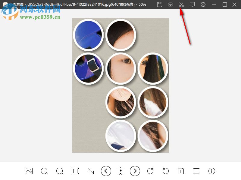Image resolution: width=241 pixels, height=180 pixels.
Task: Open the feedback comment icon
Action: (192, 4)
